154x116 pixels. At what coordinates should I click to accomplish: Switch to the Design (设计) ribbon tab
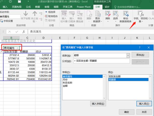107,7
